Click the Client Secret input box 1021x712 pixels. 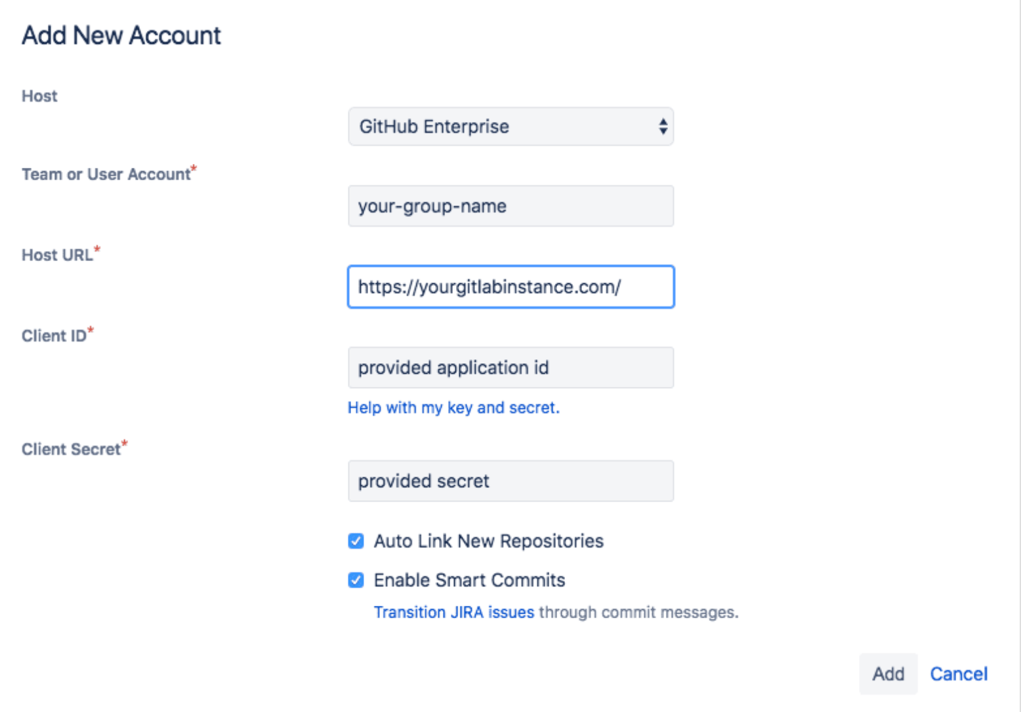point(510,481)
